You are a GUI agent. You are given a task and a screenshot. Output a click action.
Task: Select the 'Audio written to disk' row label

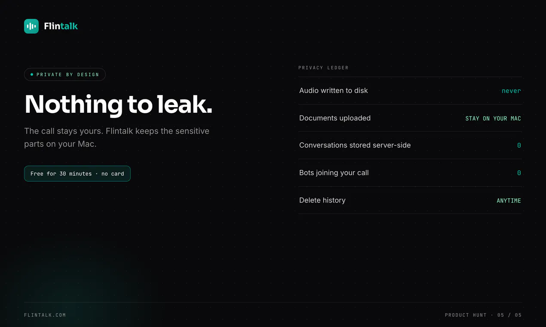pos(334,90)
